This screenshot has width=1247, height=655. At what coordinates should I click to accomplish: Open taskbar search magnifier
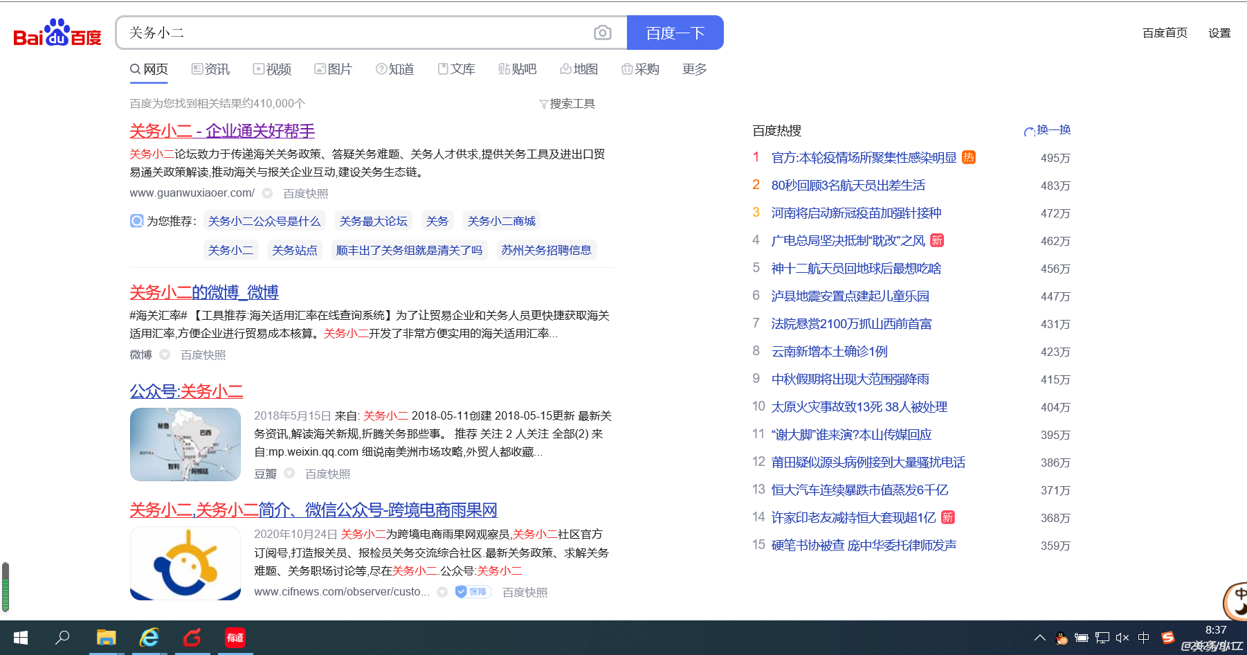[62, 638]
